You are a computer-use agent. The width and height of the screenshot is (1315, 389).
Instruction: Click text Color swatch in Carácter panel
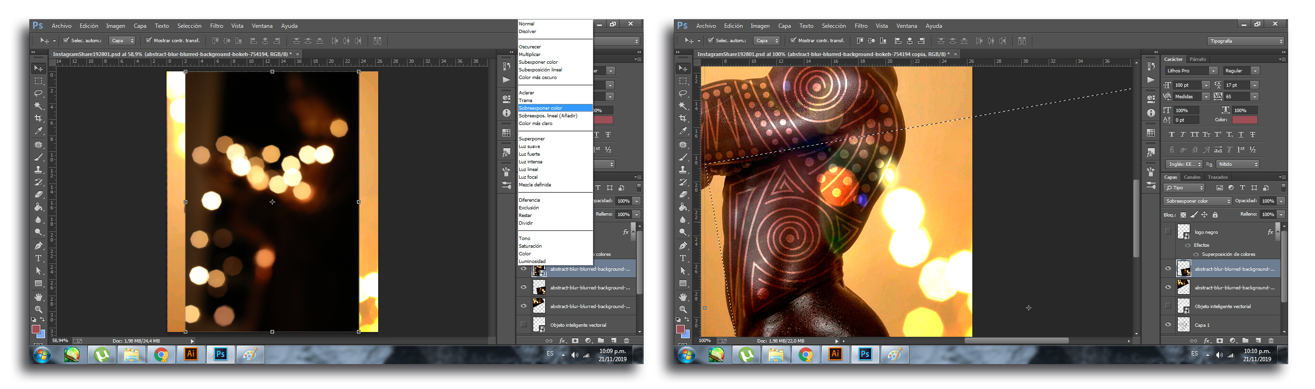pyautogui.click(x=1244, y=120)
